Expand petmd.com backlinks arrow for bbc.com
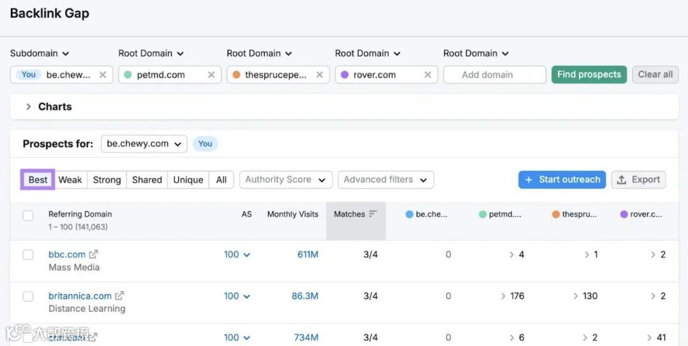 pyautogui.click(x=512, y=254)
